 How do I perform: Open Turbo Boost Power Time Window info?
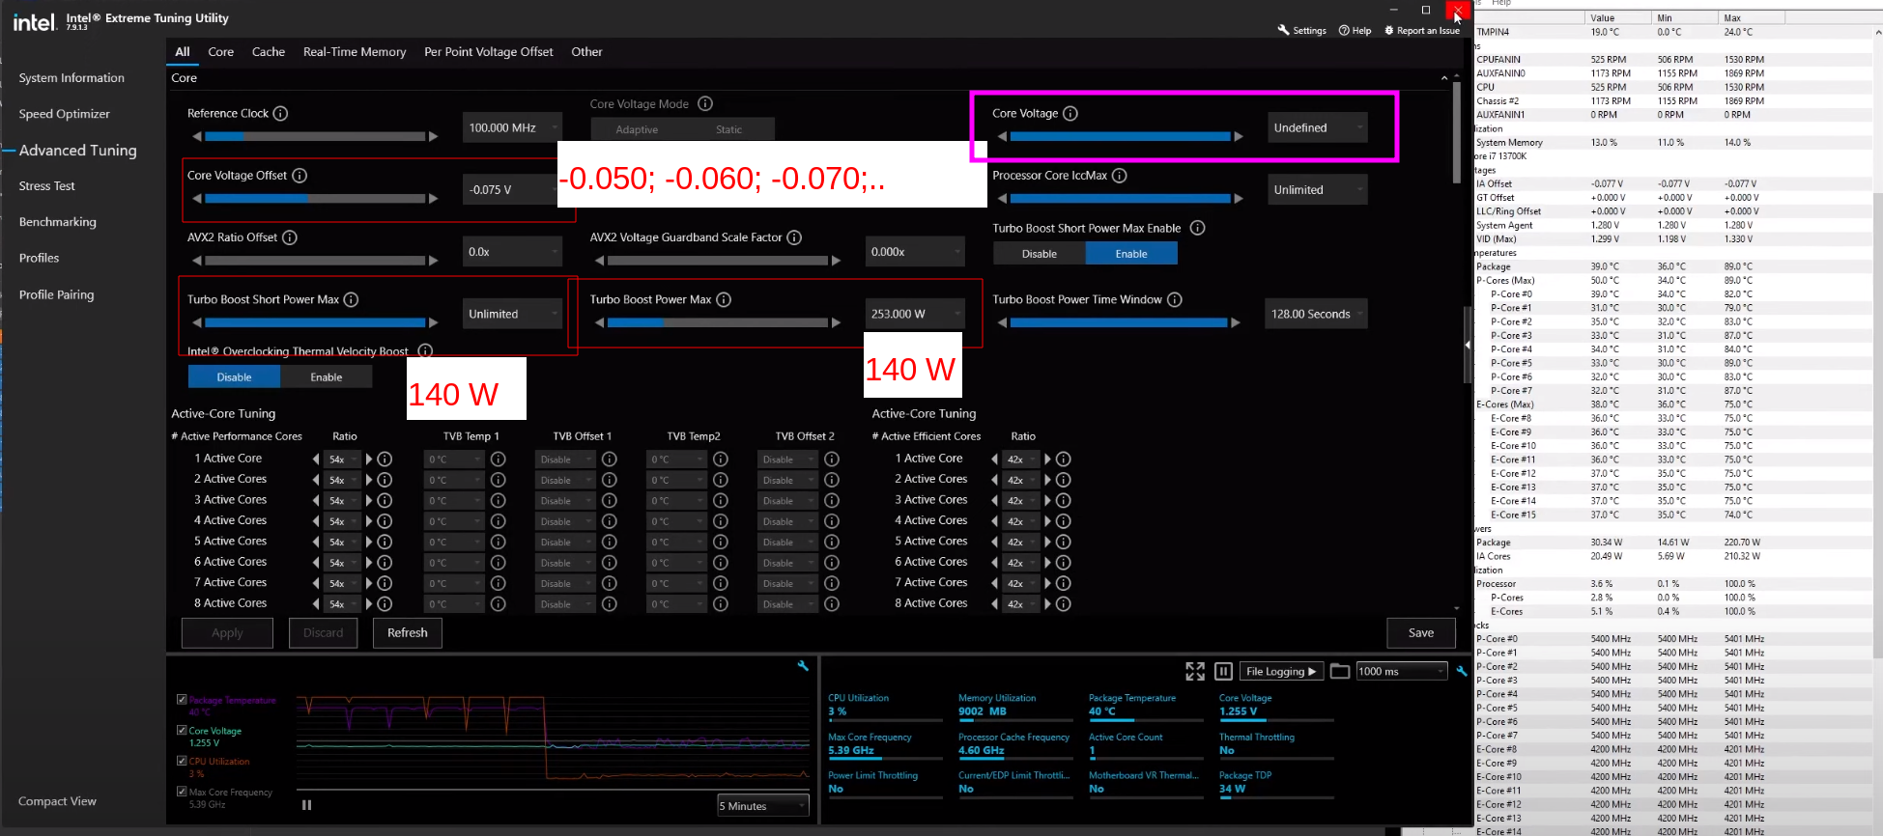click(x=1175, y=299)
